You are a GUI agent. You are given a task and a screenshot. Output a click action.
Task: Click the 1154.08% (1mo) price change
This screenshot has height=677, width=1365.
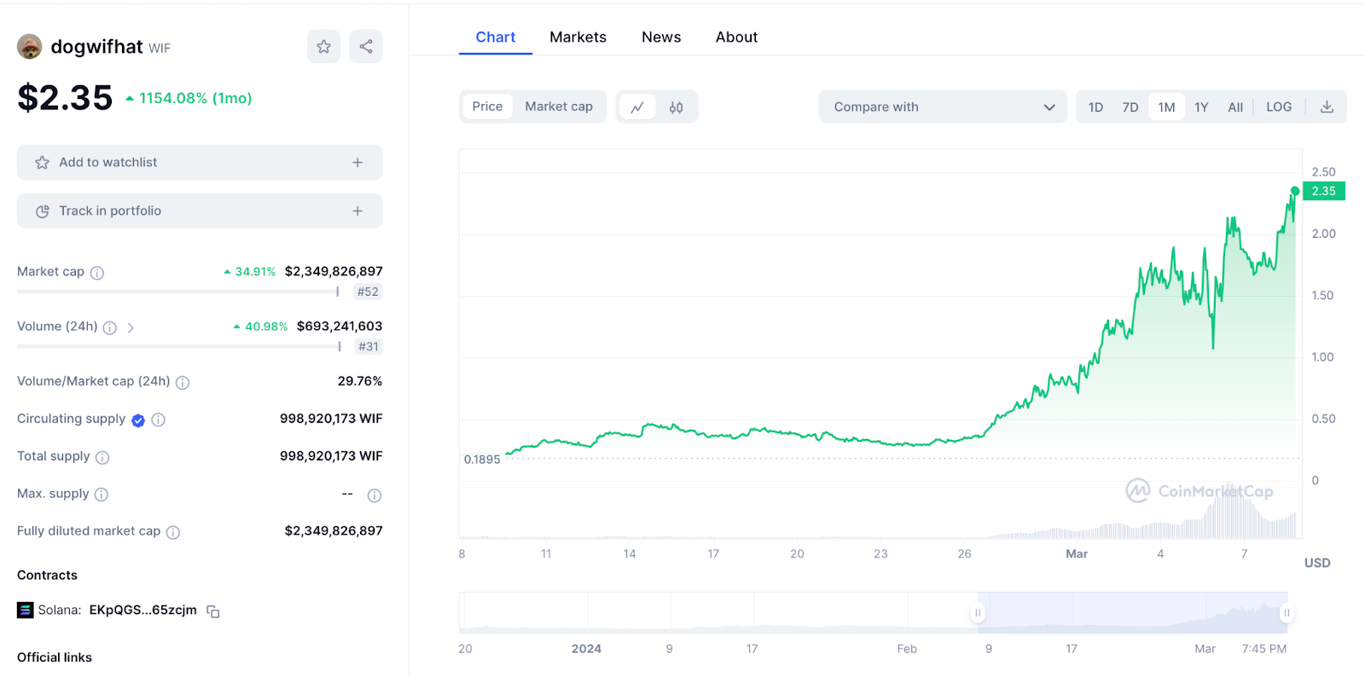pos(189,98)
